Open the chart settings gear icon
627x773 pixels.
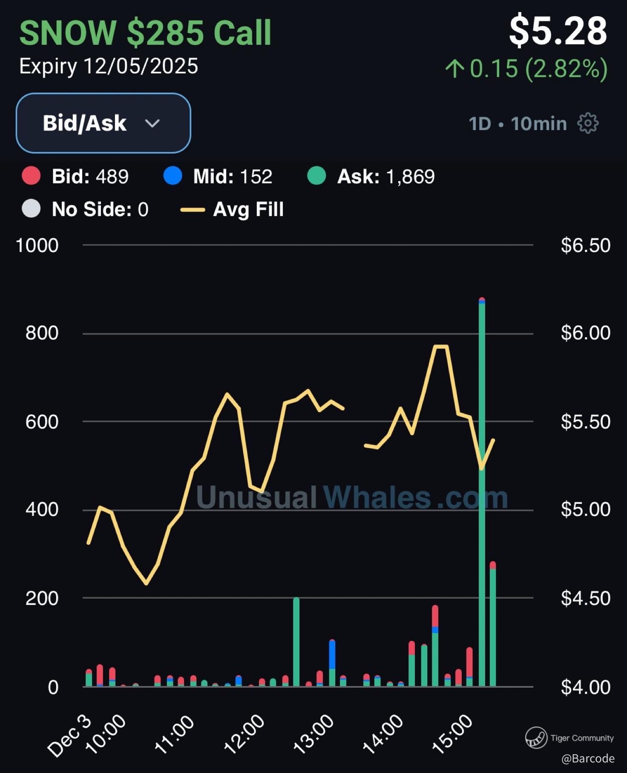click(x=588, y=124)
